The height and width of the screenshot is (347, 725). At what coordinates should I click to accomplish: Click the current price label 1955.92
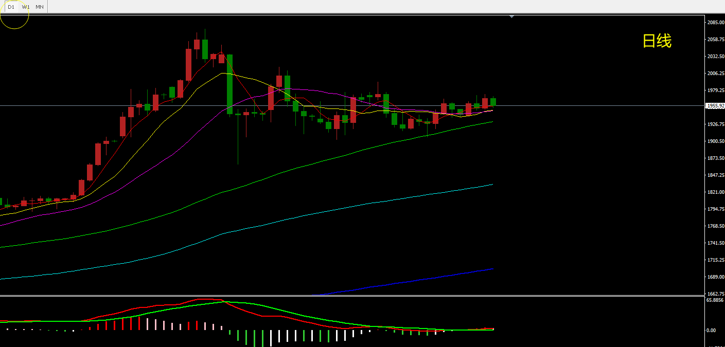[x=716, y=106]
